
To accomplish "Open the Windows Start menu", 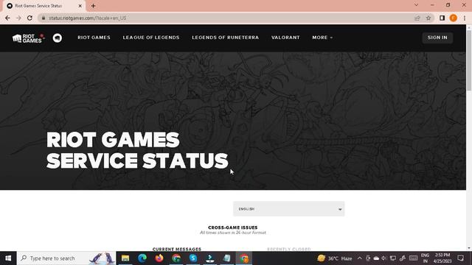I will [x=8, y=258].
